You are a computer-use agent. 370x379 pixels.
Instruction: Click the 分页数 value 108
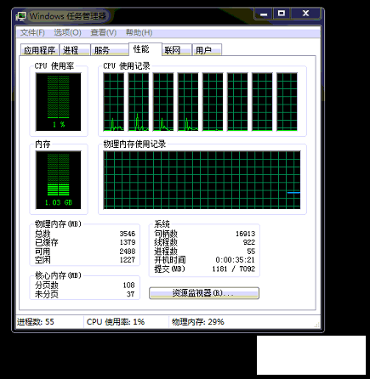pyautogui.click(x=129, y=286)
